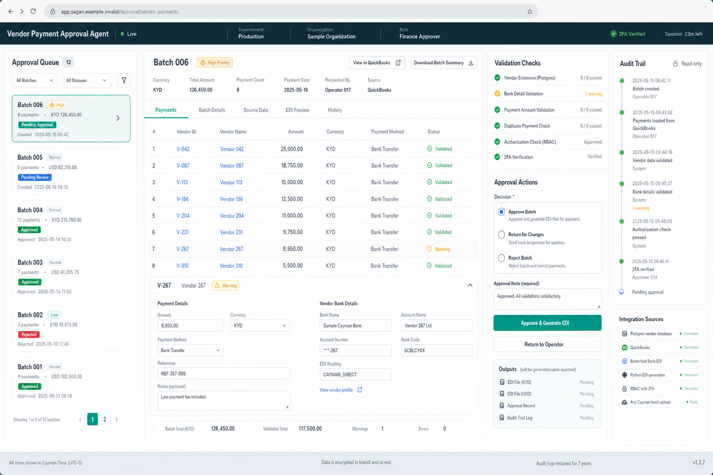Screen dimensions: 713x475
Task: Click the EDI Routing field CAYMAN_DIRECT
Action: tap(356, 374)
